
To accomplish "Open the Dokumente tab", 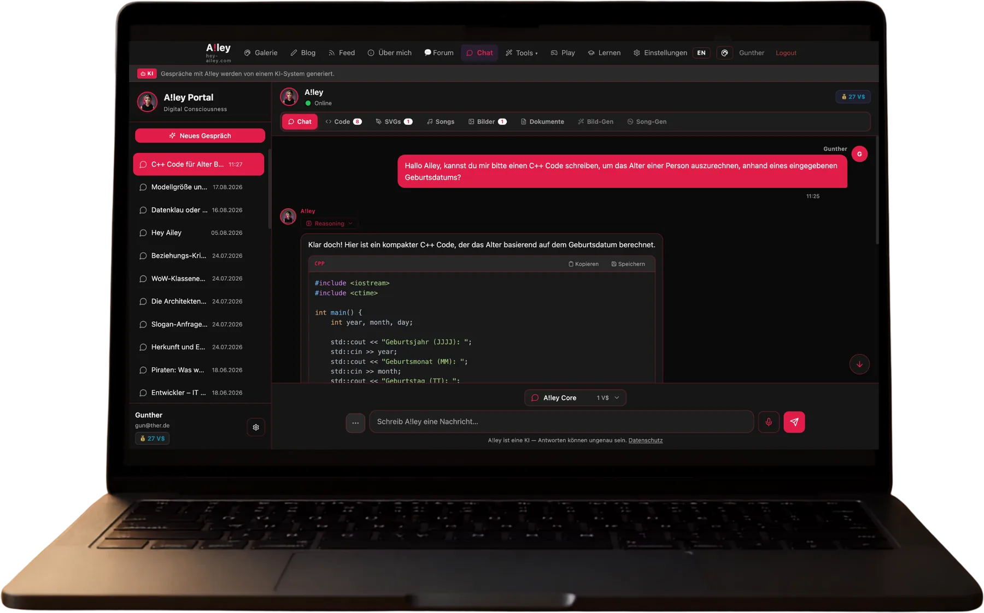I will [x=542, y=122].
